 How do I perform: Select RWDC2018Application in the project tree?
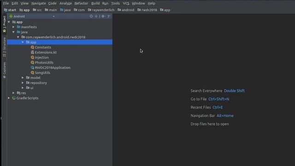coord(53,68)
